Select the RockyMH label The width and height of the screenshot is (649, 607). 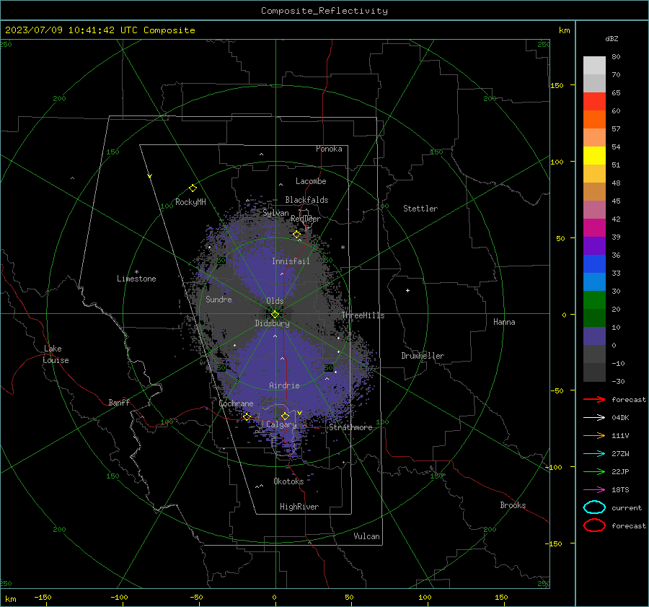click(190, 202)
